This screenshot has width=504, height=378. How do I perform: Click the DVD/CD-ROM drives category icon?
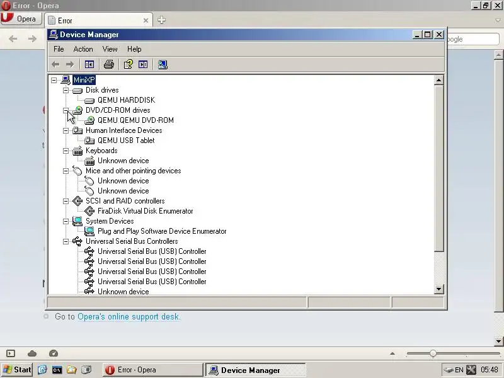point(77,110)
